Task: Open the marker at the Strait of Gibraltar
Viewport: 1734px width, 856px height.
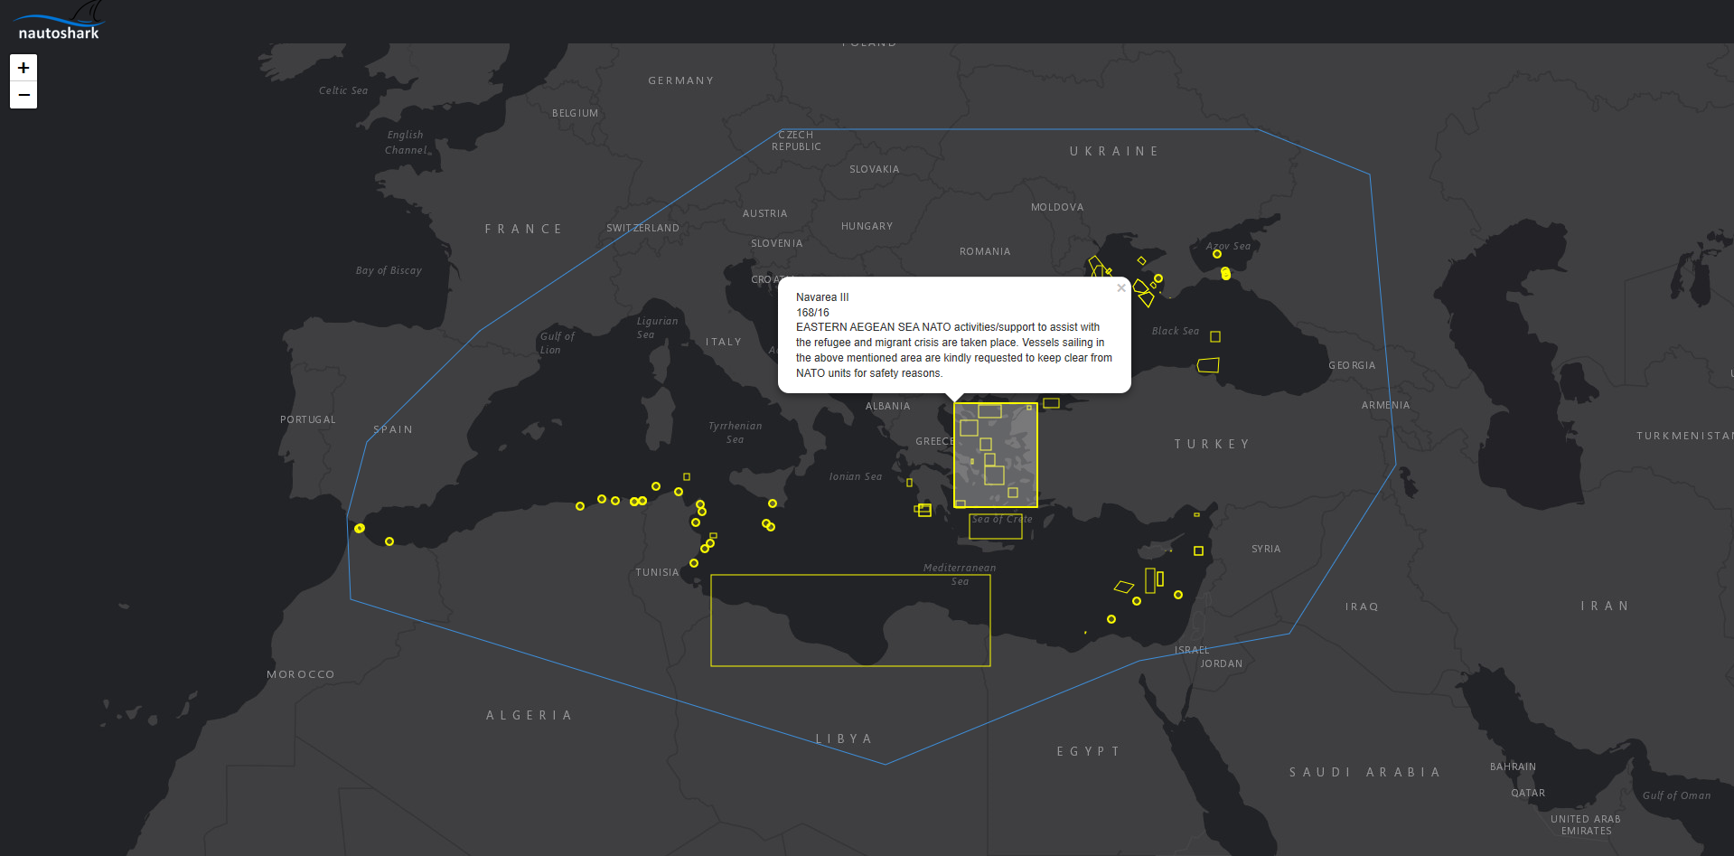Action: point(360,528)
